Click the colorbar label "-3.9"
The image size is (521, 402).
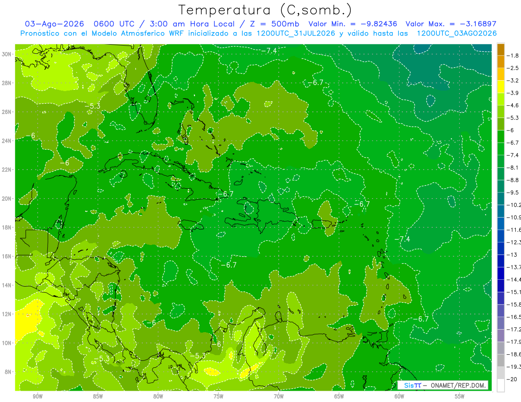(x=513, y=93)
